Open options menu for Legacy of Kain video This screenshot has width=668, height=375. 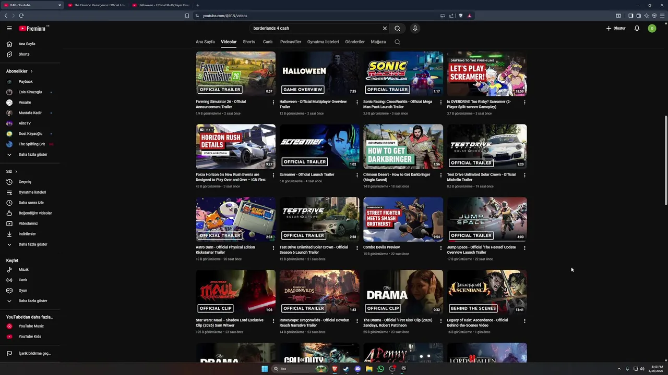click(524, 321)
